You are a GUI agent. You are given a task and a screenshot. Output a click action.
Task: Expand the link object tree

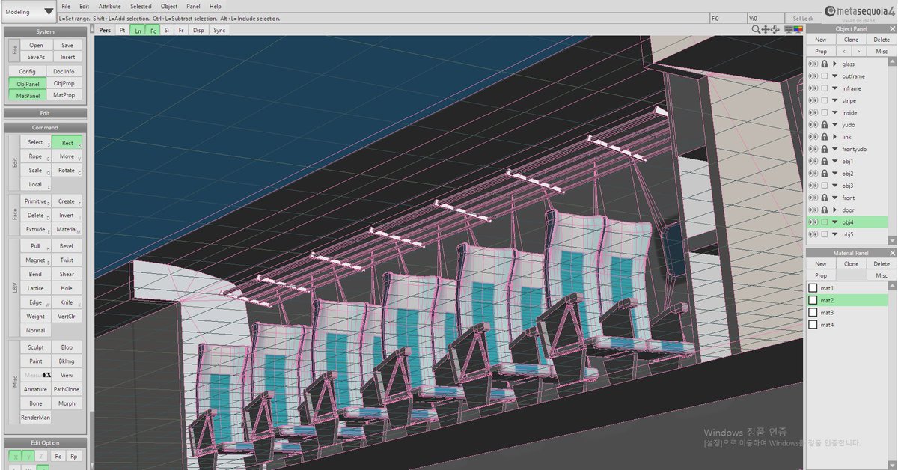click(834, 137)
